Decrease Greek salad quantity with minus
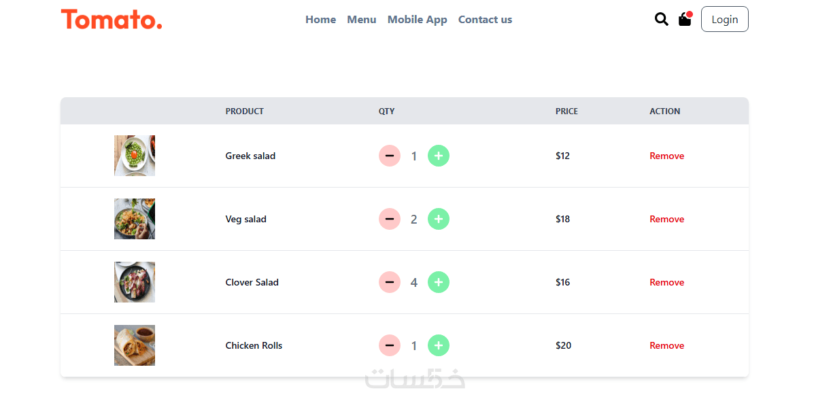831x397 pixels. pos(390,156)
